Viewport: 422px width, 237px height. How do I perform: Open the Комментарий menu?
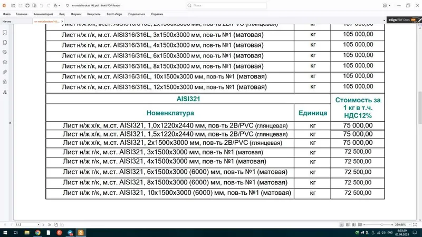[43, 14]
